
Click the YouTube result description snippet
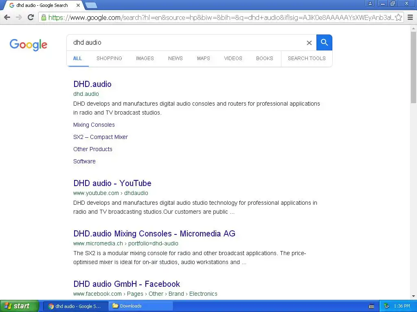pyautogui.click(x=195, y=207)
